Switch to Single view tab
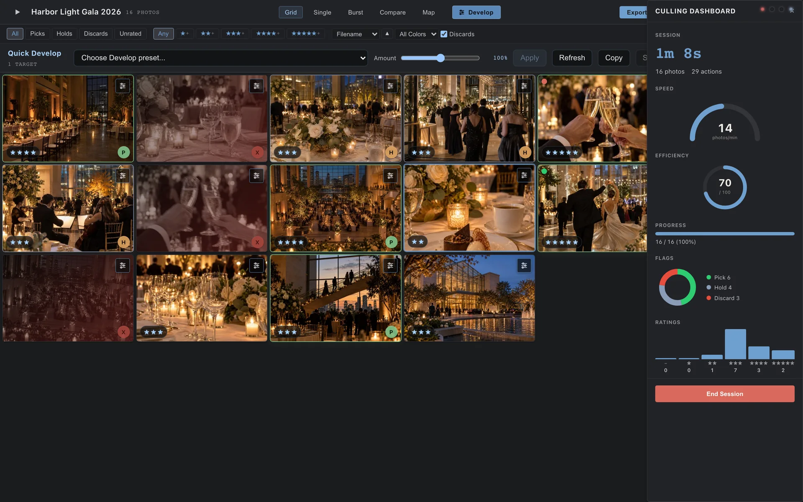 [322, 12]
